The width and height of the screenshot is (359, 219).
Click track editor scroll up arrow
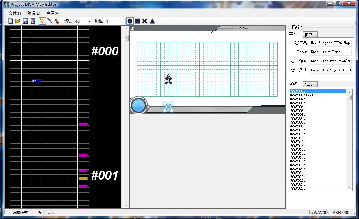[x=126, y=28]
